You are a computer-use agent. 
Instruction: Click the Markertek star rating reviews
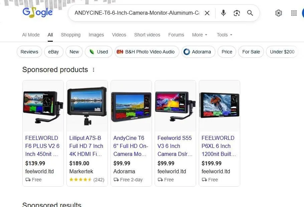tap(87, 180)
